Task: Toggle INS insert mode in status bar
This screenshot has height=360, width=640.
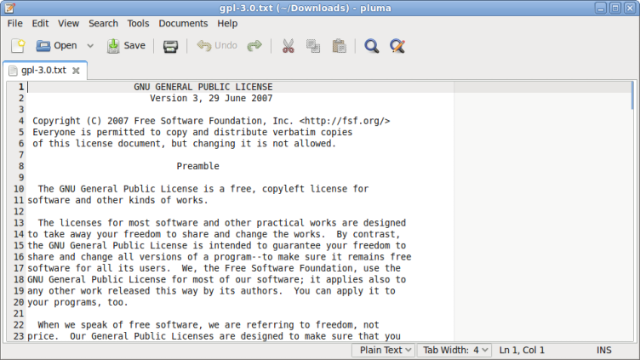Action: click(604, 350)
